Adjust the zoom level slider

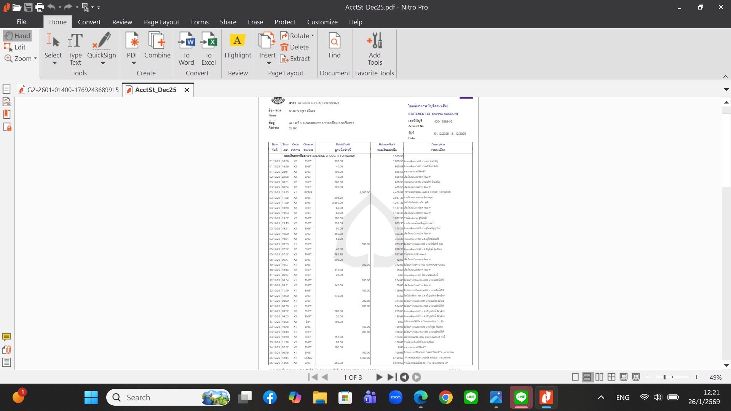(664, 377)
